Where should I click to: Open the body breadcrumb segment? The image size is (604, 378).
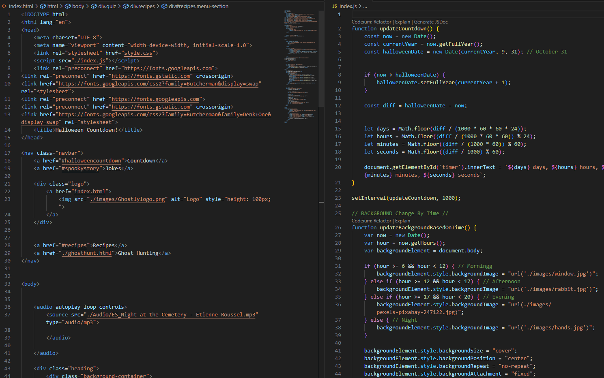75,6
